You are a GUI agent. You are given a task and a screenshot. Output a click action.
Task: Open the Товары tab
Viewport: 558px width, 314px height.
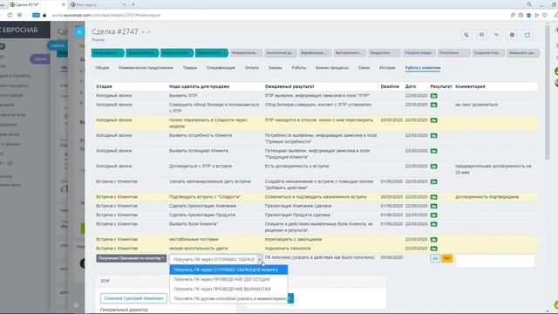point(190,68)
